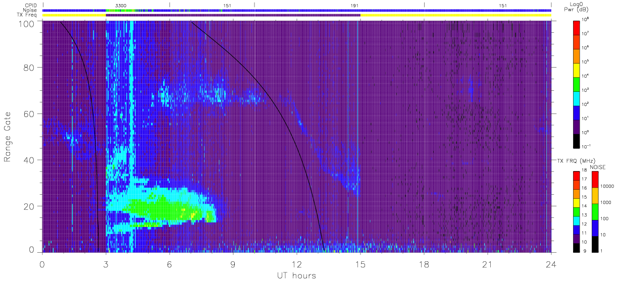Image resolution: width=620 pixels, height=286 pixels.
Task: Click the 60 tick label on Range Gate axis
Action: [29, 115]
